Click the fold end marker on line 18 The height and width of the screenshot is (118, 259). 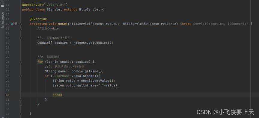tap(21, 38)
